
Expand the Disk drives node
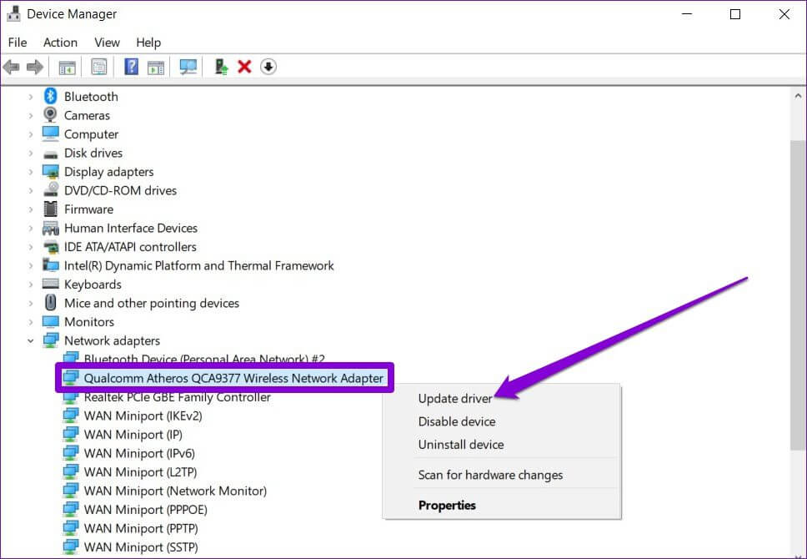pos(30,153)
